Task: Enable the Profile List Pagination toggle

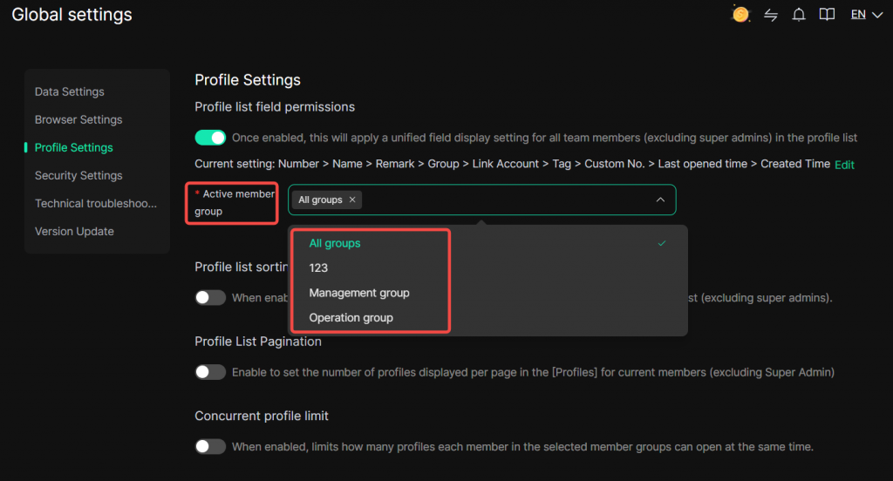Action: point(210,372)
